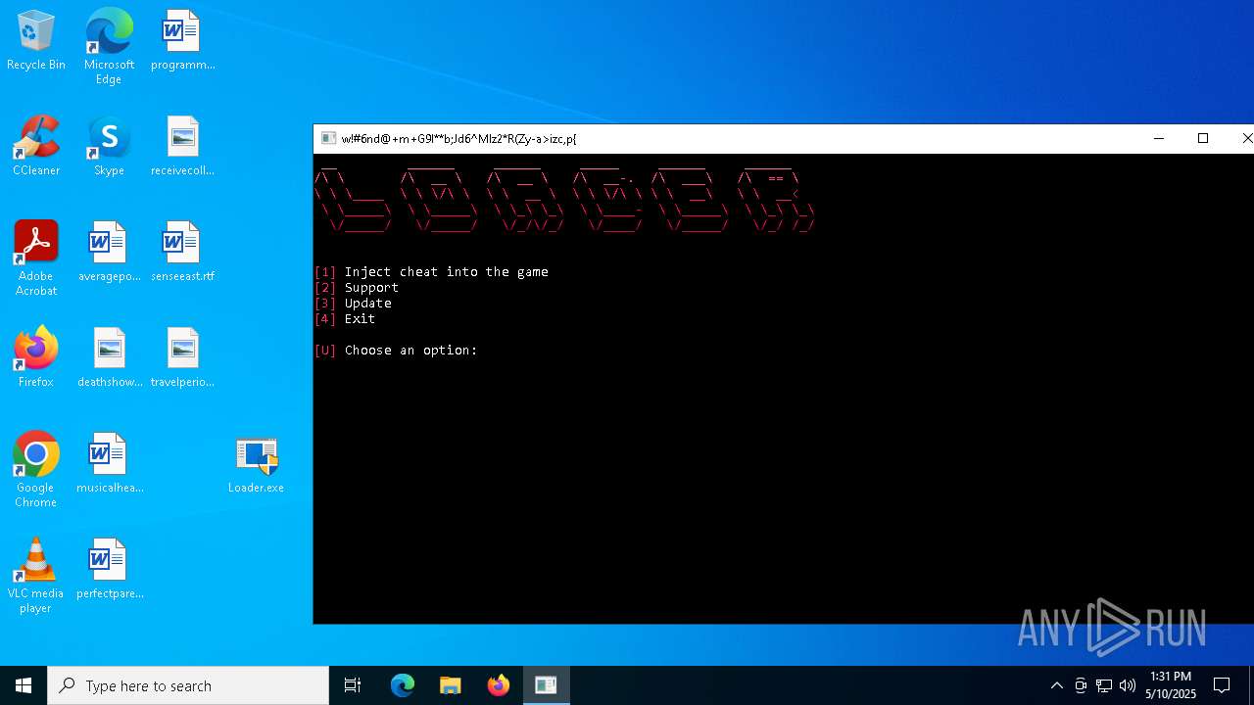This screenshot has height=705, width=1254.
Task: Select the musicalhea... Word document
Action: click(109, 464)
